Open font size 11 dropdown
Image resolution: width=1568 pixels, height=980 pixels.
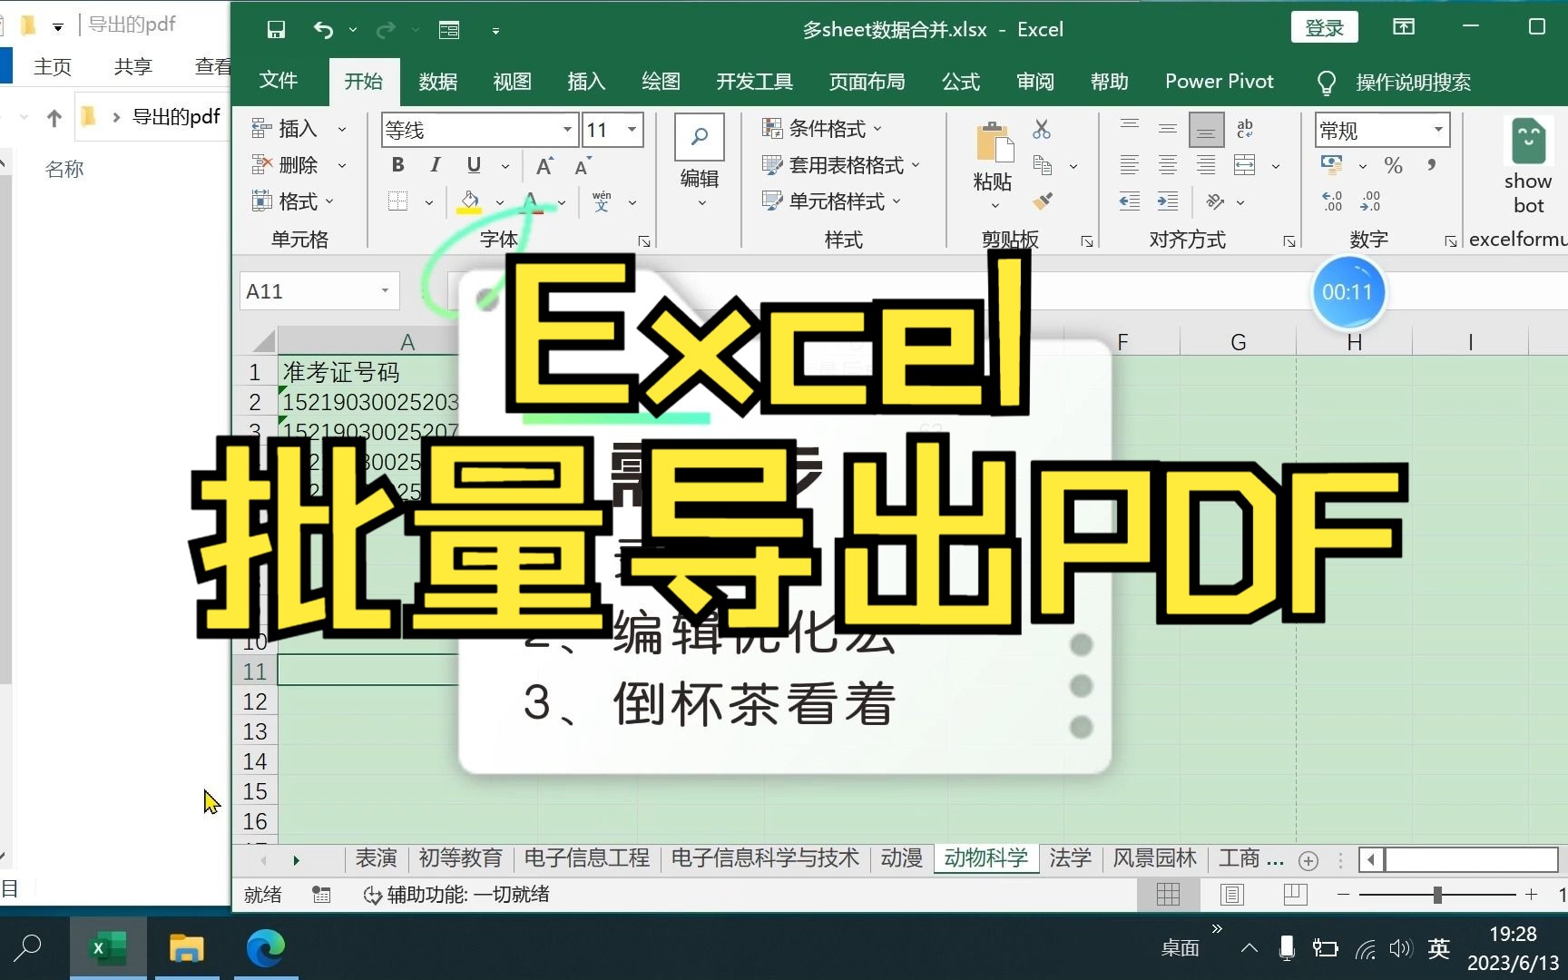point(632,130)
